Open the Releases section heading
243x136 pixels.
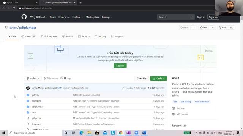coord(177,125)
